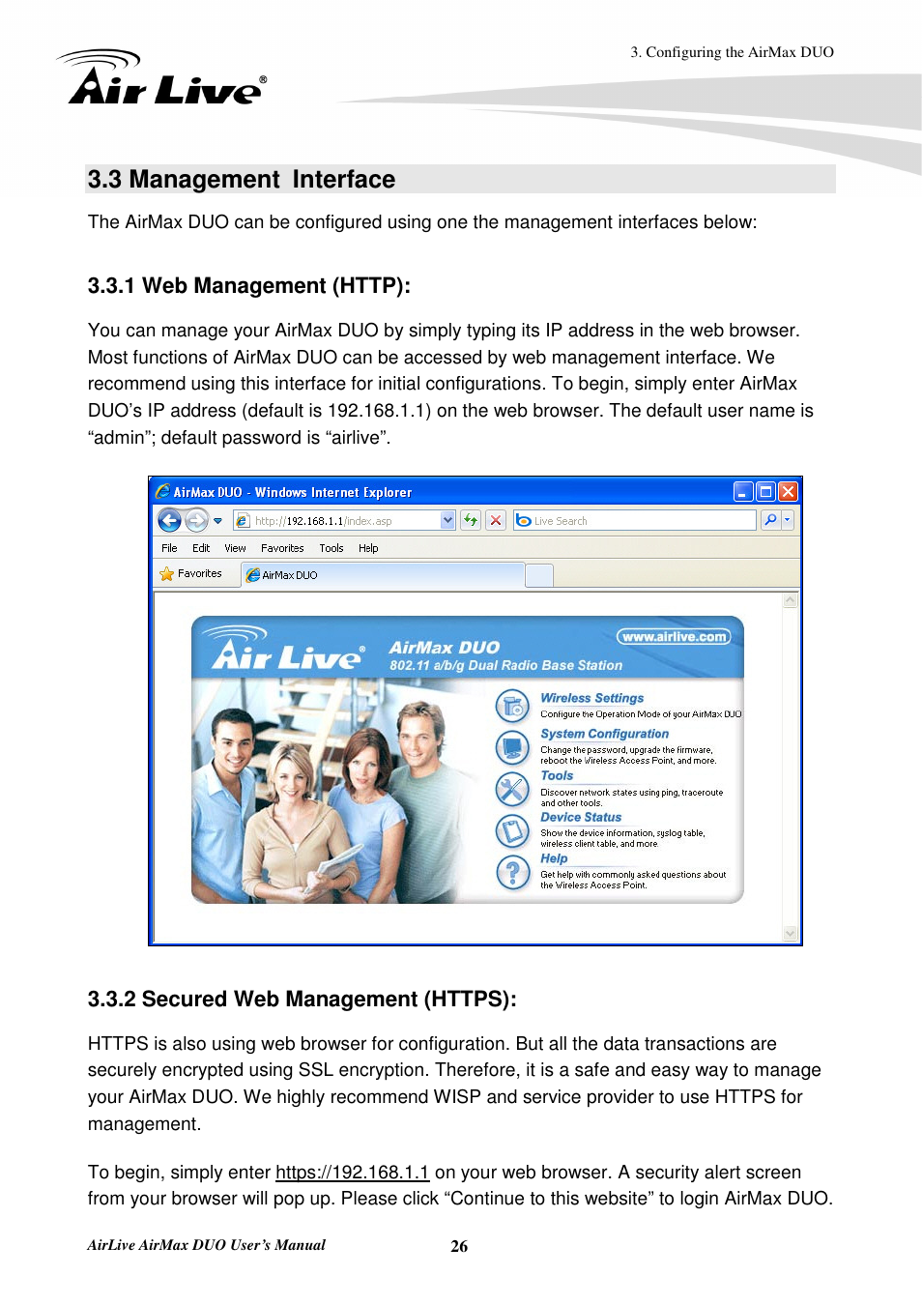This screenshot has height=1305, width=922.
Task: Minimize the Internet Explorer window
Action: (742, 492)
